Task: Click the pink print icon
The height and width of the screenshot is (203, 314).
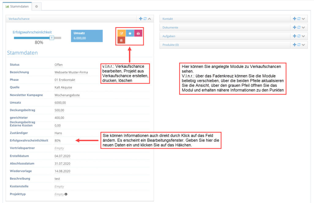Action: [138, 33]
